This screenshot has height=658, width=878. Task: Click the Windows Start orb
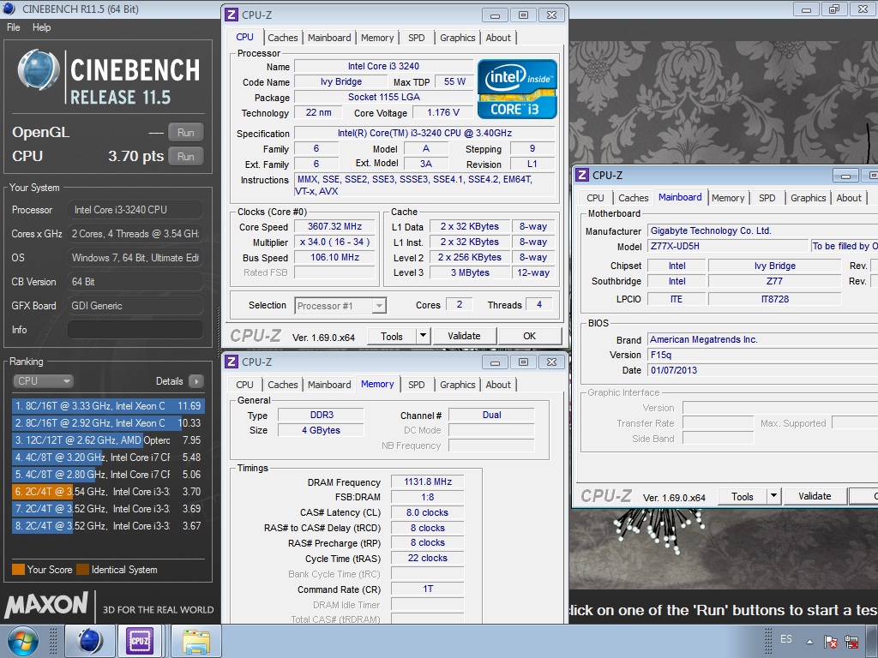(x=23, y=641)
